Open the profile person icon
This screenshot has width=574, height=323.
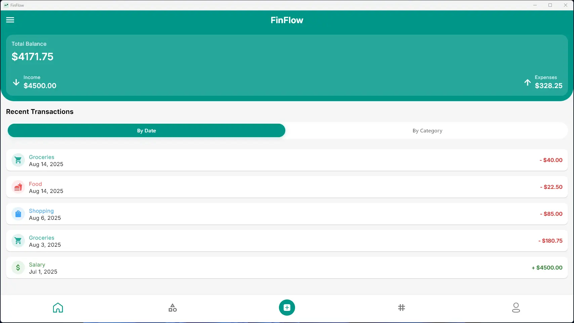[x=516, y=308]
